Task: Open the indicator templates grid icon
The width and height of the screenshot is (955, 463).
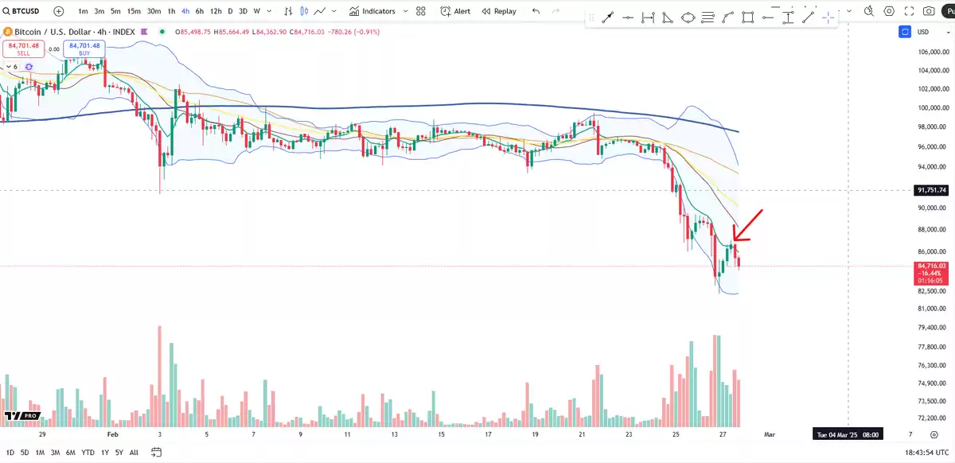Action: 421,11
